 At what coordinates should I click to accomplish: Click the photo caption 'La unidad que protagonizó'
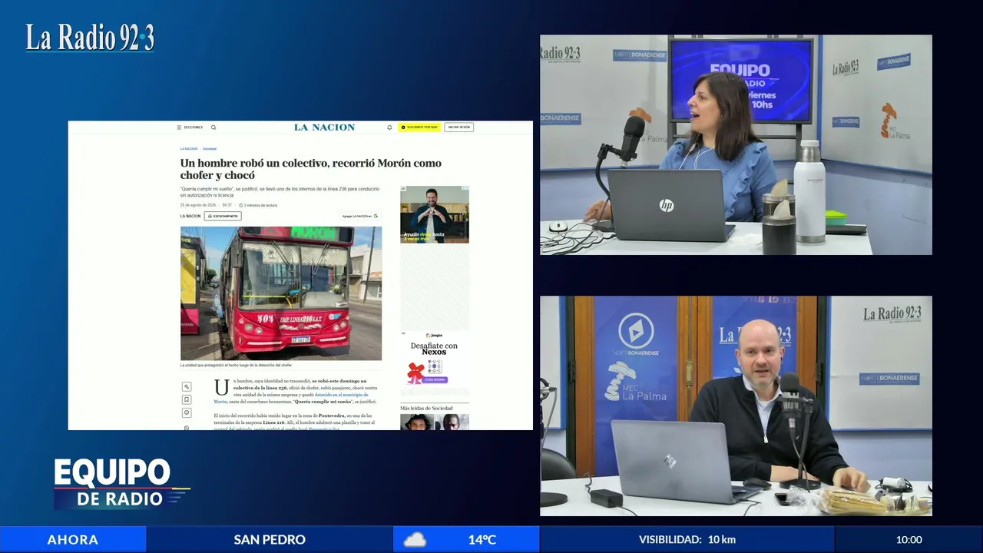[x=236, y=366]
